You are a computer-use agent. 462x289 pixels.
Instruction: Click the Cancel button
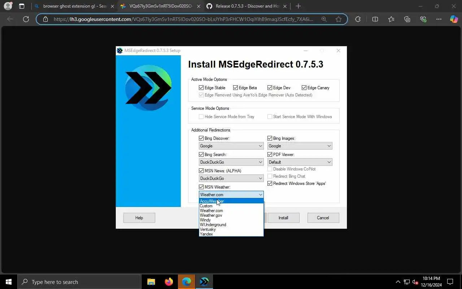click(x=323, y=218)
